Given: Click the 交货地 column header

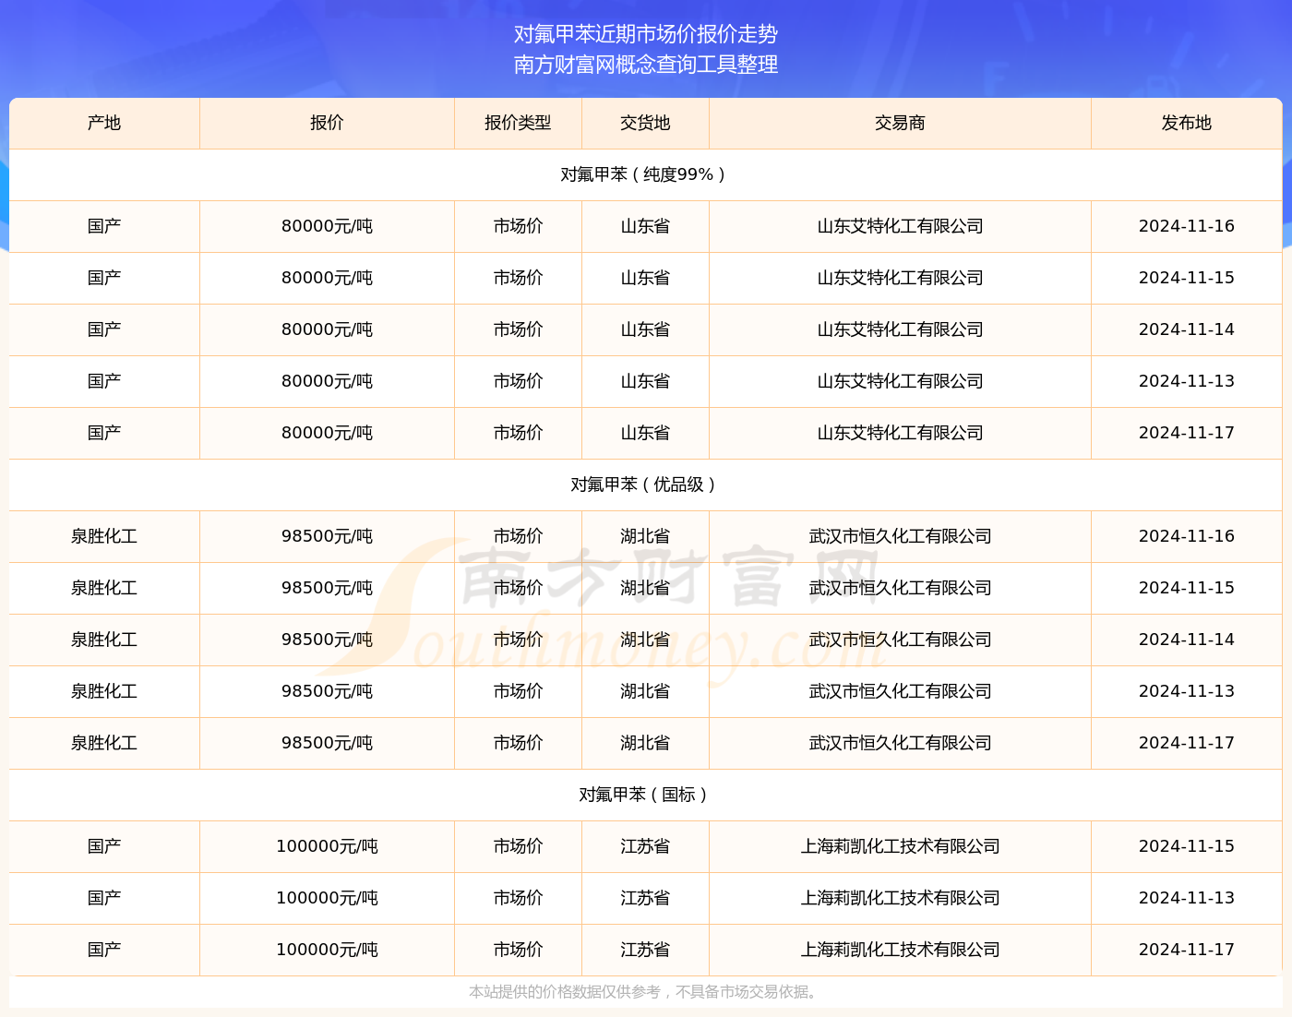Looking at the screenshot, I should [x=645, y=123].
